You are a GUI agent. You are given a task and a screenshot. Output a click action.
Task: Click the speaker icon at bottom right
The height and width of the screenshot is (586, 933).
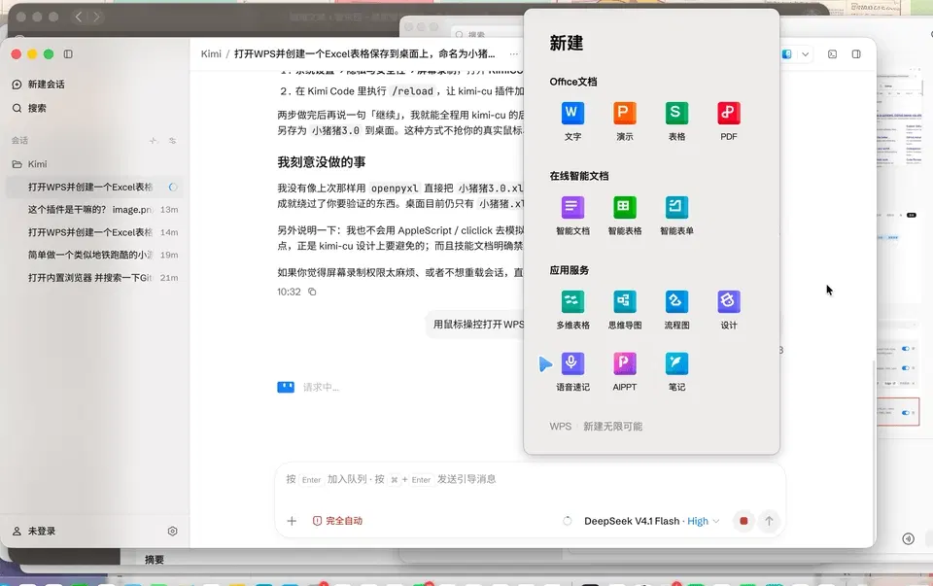click(908, 539)
